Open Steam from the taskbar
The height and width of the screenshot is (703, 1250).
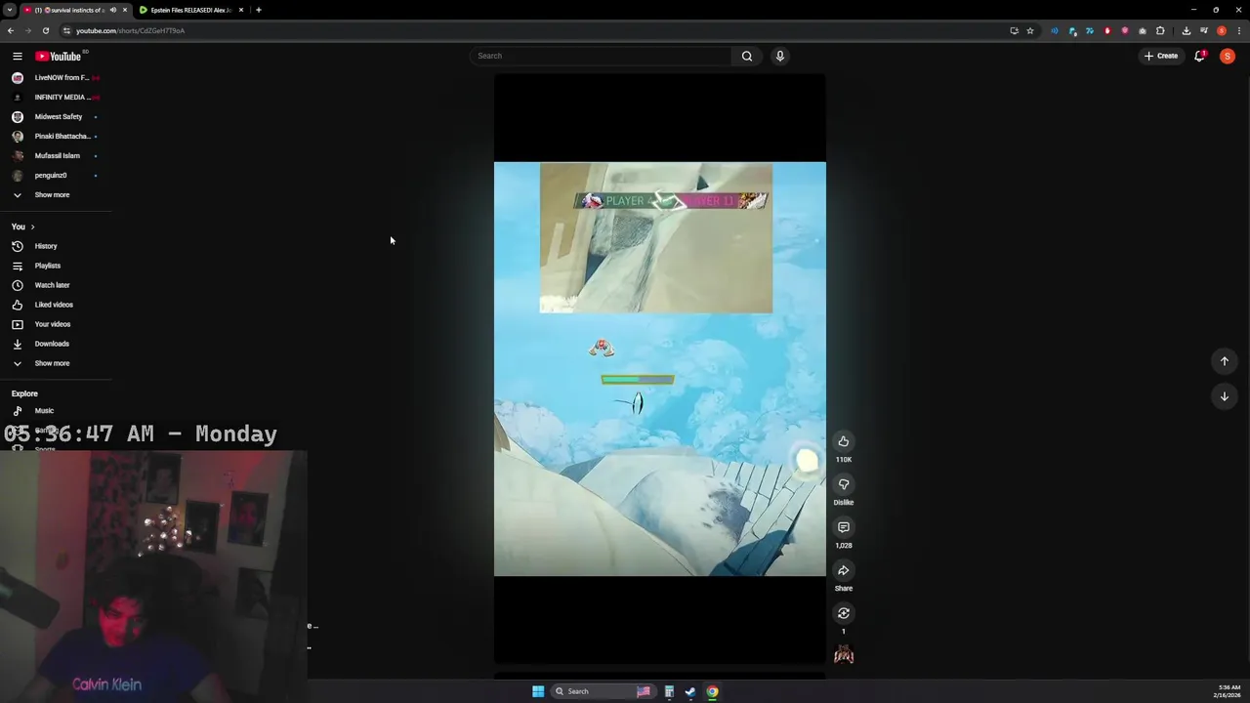pos(690,691)
